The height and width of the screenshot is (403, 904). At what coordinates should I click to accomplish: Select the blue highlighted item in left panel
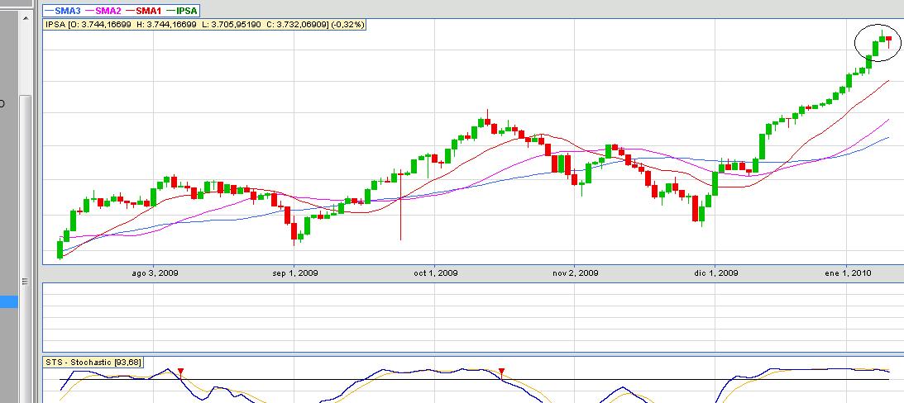[x=8, y=301]
